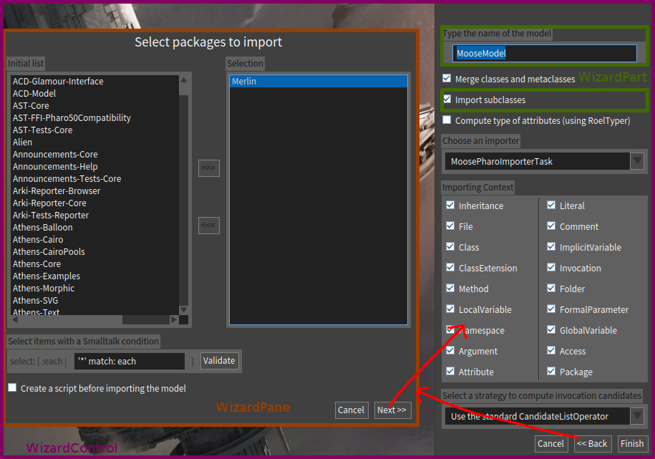Select AST-FFI-Pharo50Compatibility package
Screen dimensions: 655x459
(94, 117)
